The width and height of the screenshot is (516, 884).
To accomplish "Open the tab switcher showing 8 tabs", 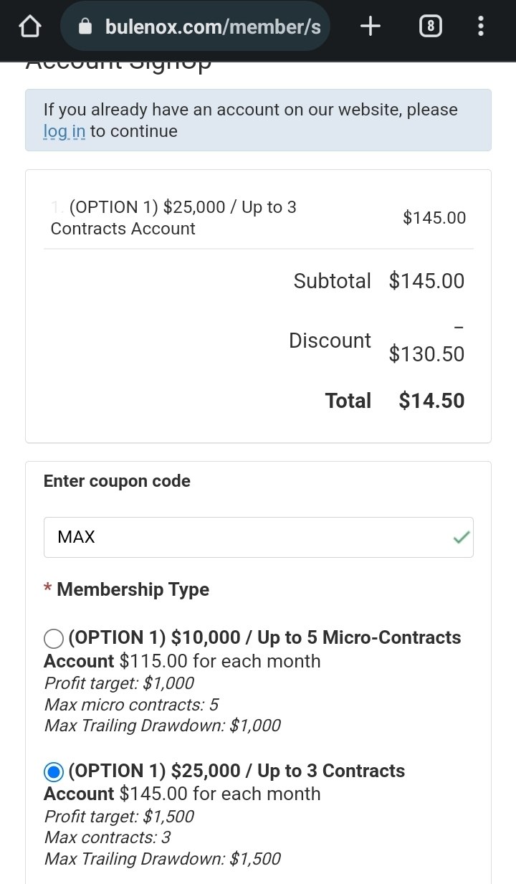I will pos(431,26).
